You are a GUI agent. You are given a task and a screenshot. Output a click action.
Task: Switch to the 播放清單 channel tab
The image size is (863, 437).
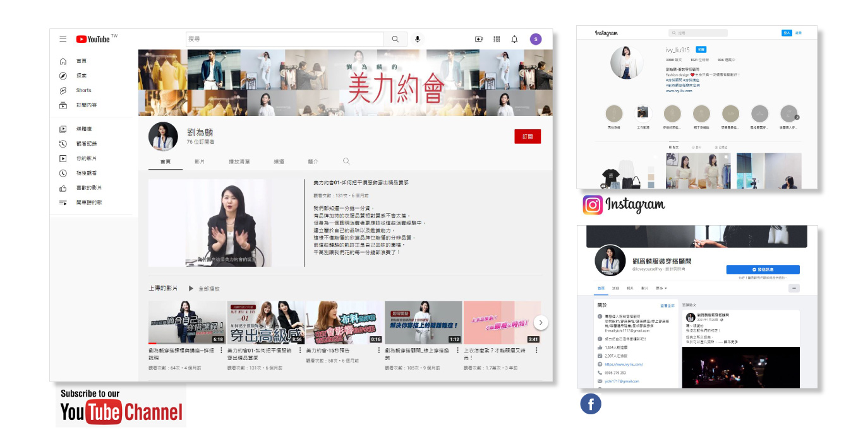(x=239, y=162)
